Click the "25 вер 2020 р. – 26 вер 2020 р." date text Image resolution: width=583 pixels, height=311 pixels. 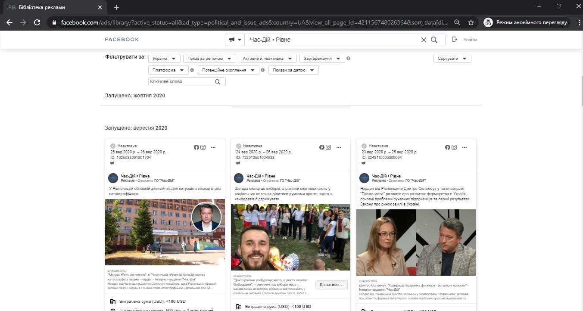click(138, 152)
